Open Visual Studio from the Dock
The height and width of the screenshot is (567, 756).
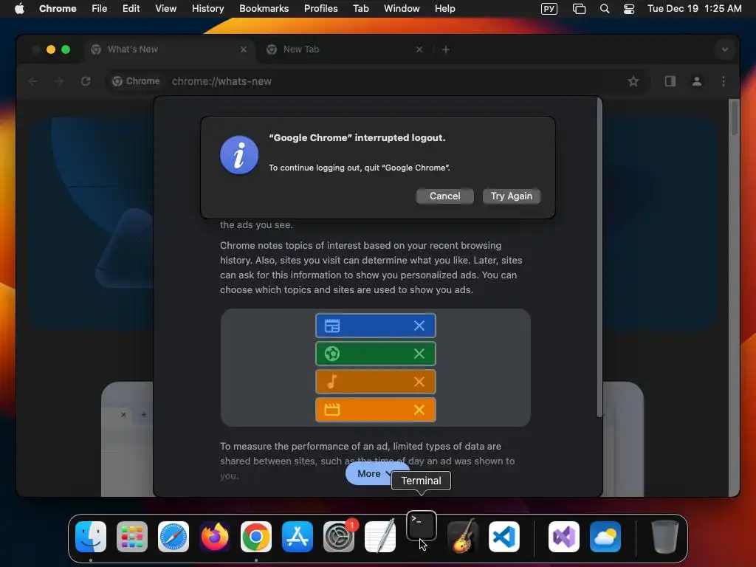point(563,536)
